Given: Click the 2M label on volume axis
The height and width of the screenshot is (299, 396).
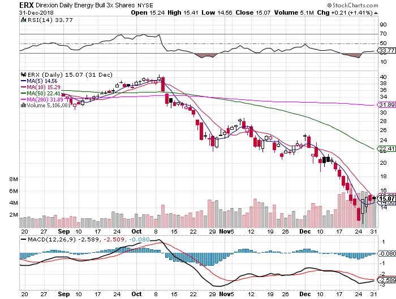Looking at the screenshot, I should pos(14,215).
